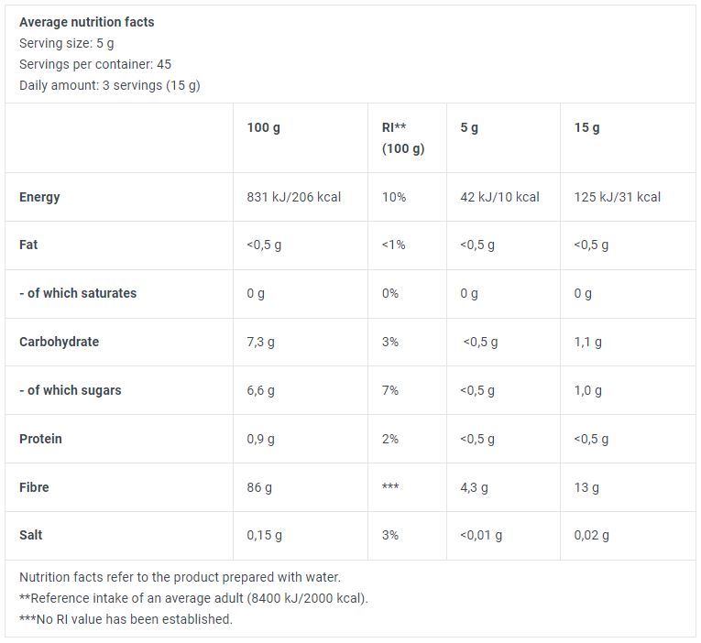Screen dimensions: 701x643
Task: Select the No RI value footnote
Action: (x=126, y=619)
